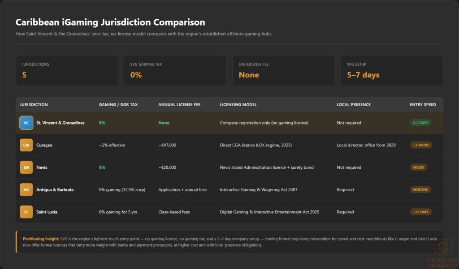Click the ANNUAL LICENSE FEE column header

click(179, 104)
